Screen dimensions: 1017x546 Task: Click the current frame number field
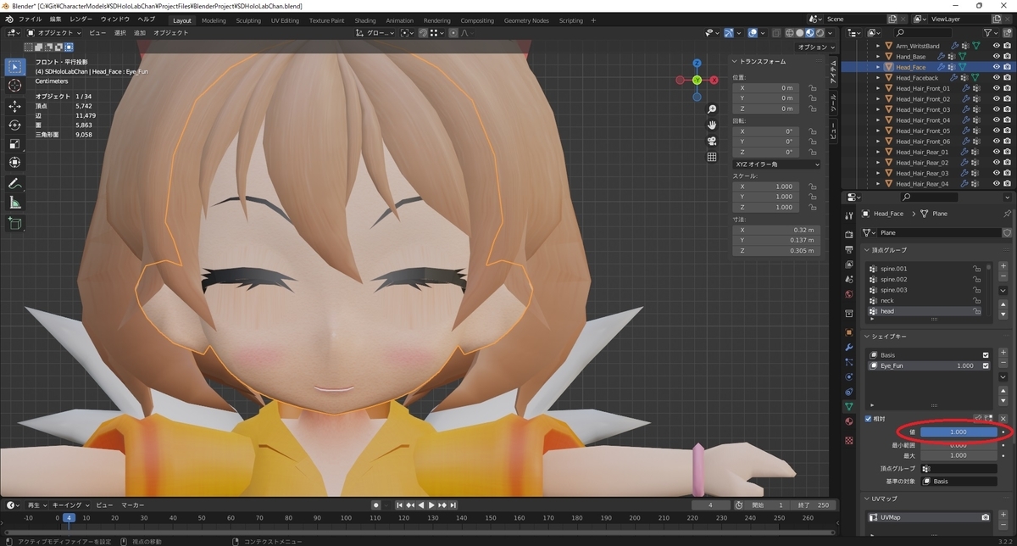point(711,504)
